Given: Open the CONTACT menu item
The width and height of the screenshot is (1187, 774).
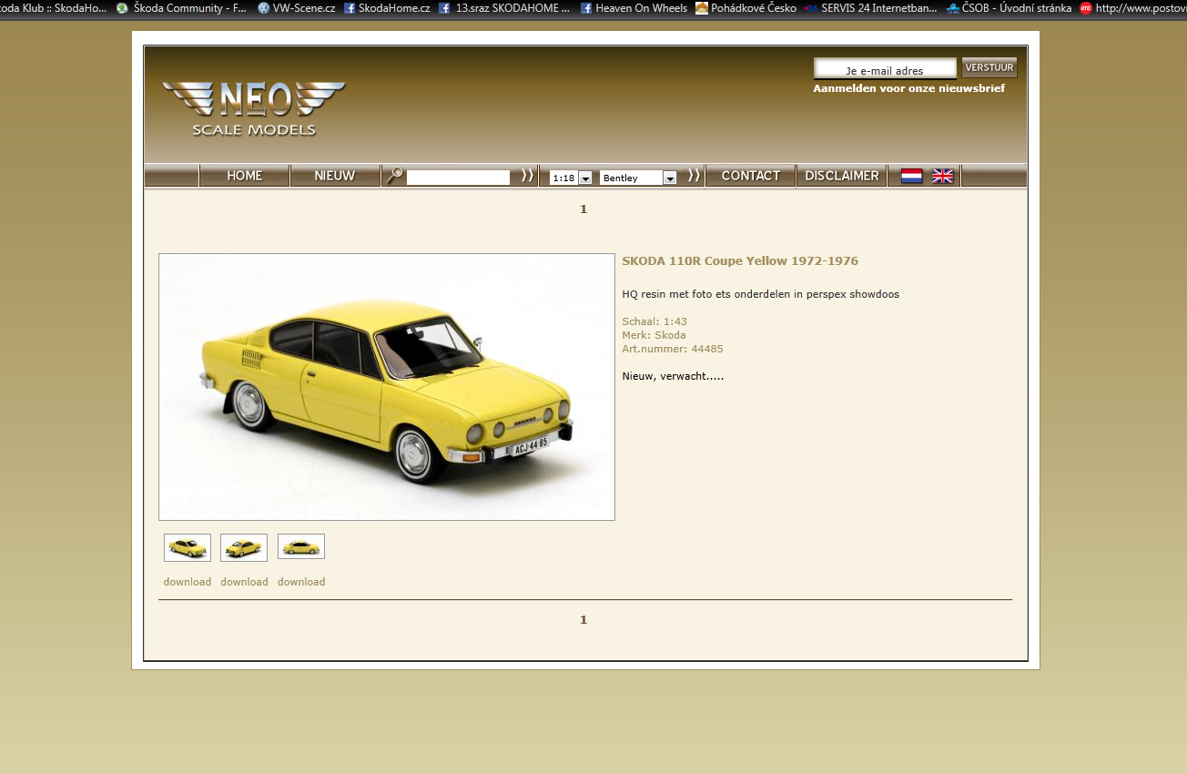Looking at the screenshot, I should (x=751, y=176).
